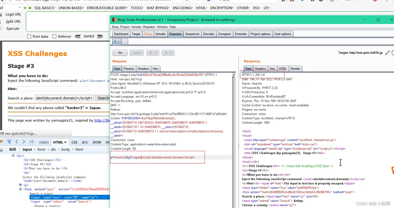Screen dimensions: 394x208
Task: Expand the p node in Firebug
Action: tap(20, 185)
